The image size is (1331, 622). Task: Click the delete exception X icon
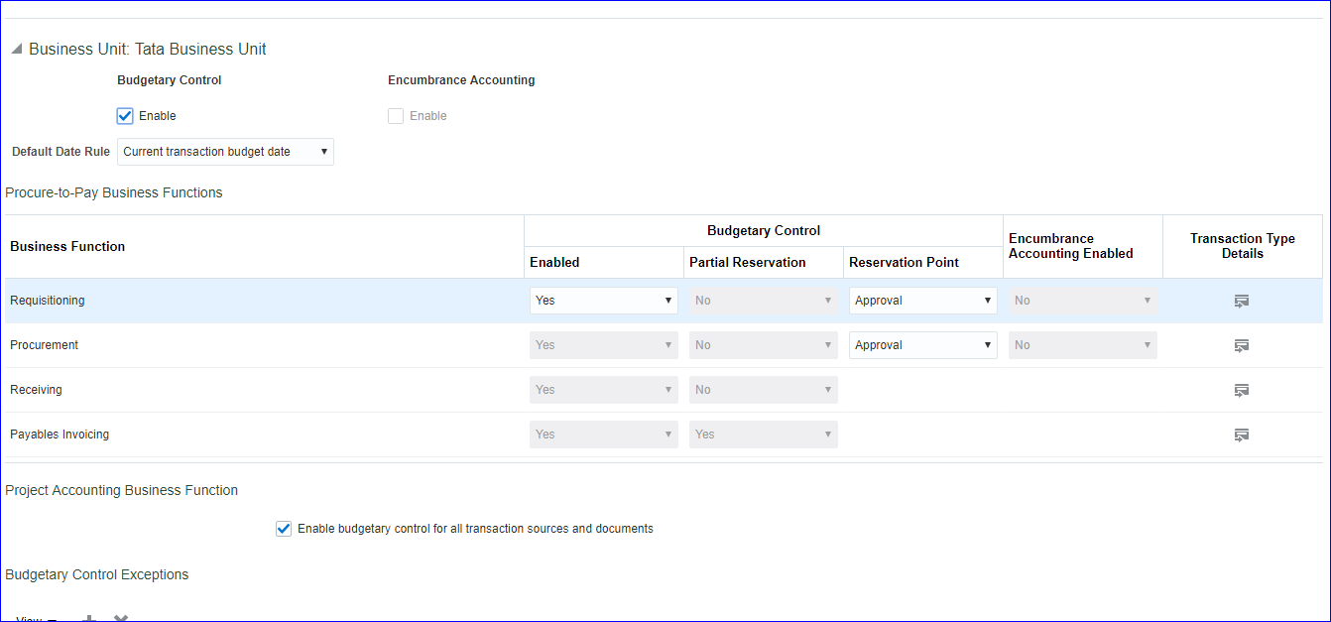tap(121, 619)
